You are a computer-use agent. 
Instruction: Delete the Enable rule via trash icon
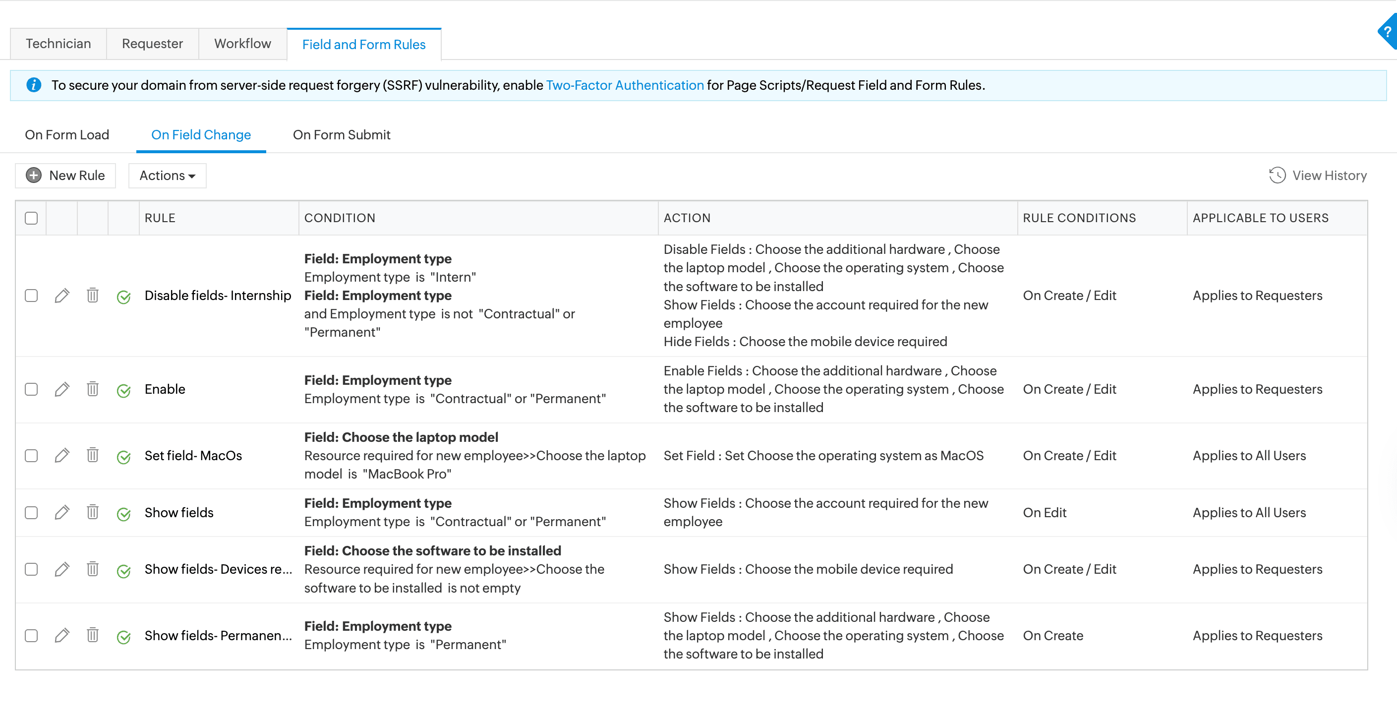(93, 390)
